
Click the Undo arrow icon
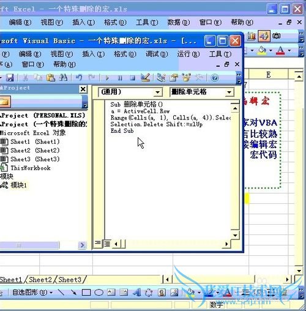pyautogui.click(x=79, y=78)
